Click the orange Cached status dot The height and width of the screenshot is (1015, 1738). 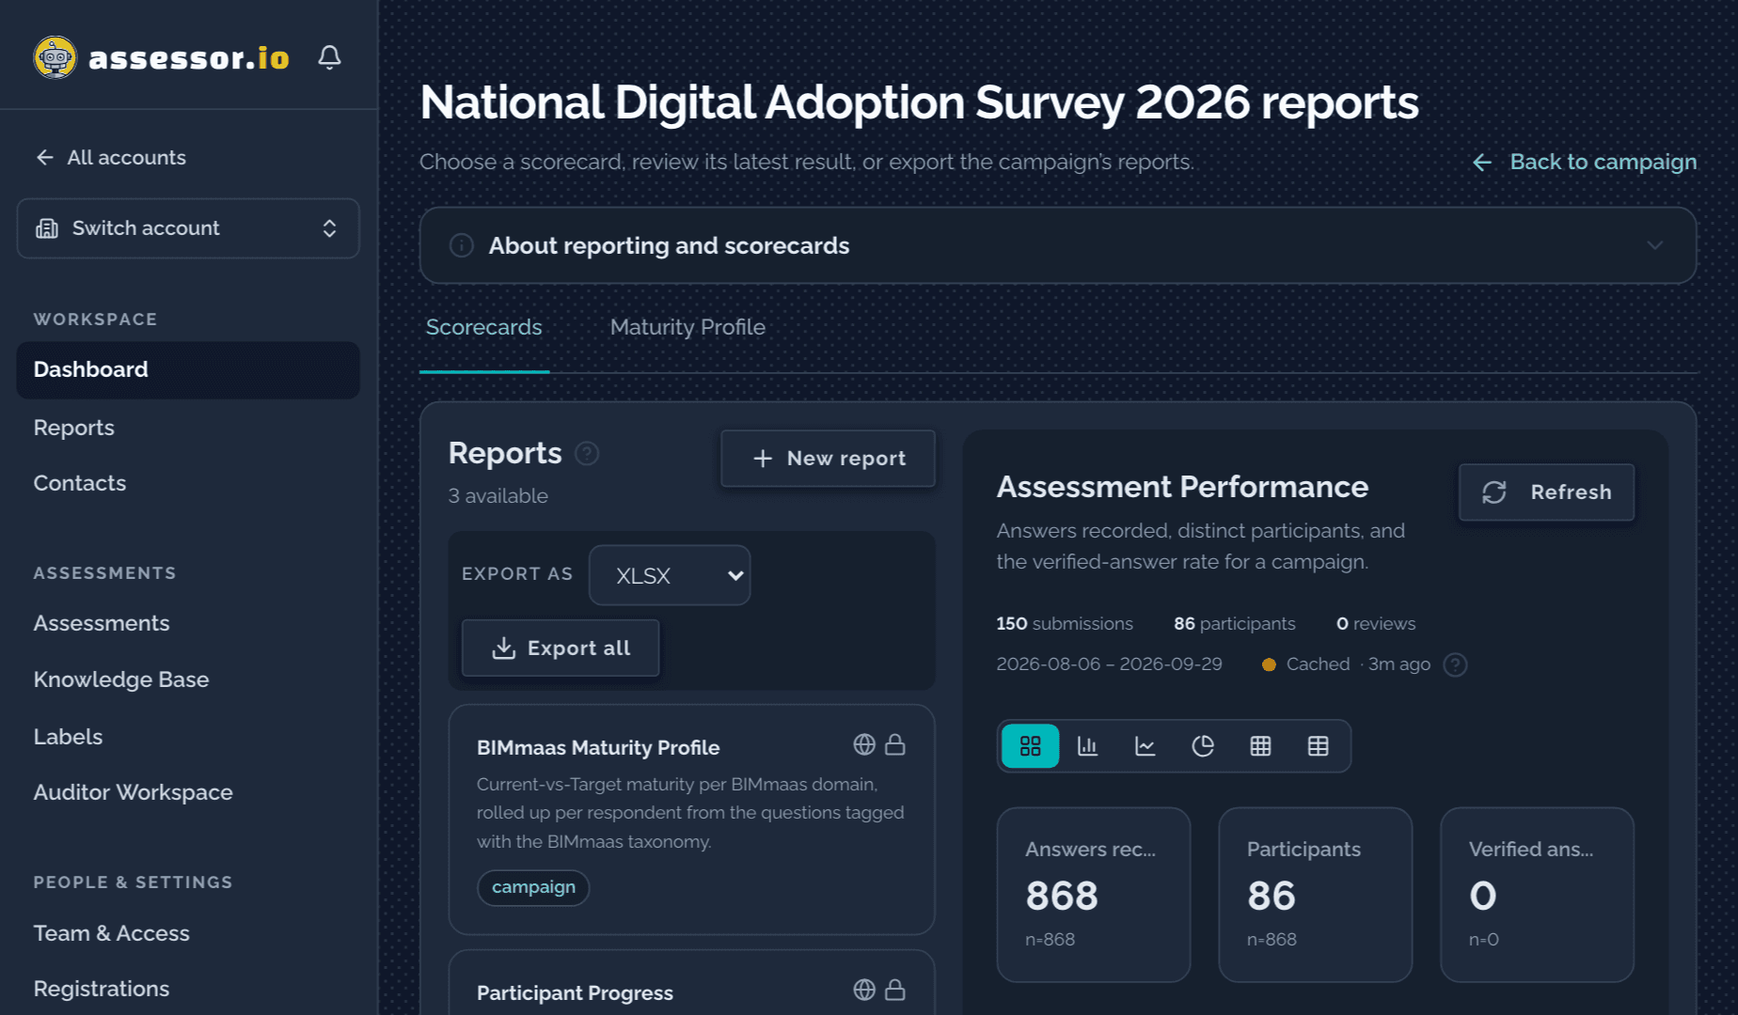[1269, 664]
